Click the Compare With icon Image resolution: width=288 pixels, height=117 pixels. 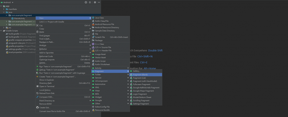[37, 97]
